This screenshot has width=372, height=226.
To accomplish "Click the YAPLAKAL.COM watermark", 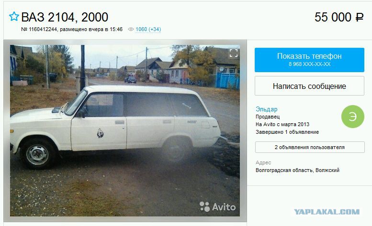I will point(327,212).
